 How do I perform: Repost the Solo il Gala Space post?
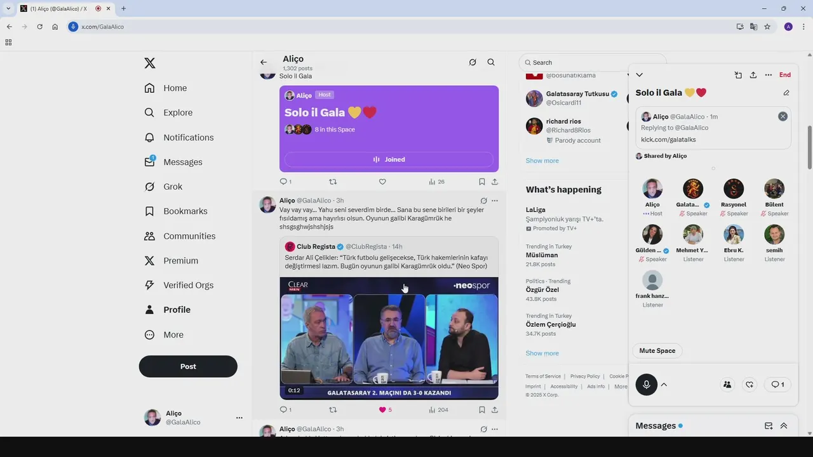333,182
